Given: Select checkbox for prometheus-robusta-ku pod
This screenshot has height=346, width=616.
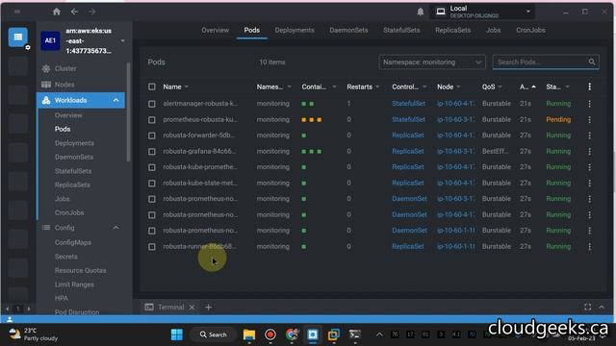Looking at the screenshot, I should [152, 119].
